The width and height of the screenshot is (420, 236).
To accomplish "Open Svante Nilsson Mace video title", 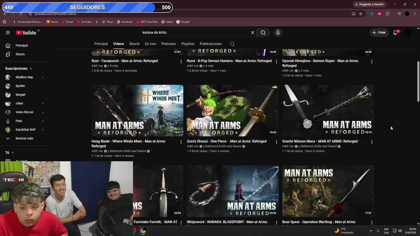I will click(320, 141).
